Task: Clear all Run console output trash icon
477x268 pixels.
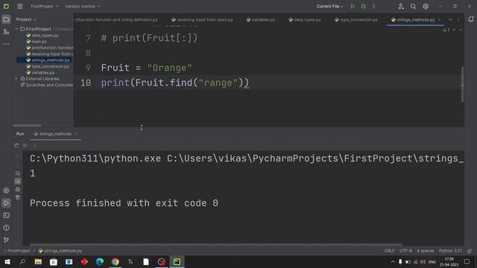Action: click(x=18, y=197)
